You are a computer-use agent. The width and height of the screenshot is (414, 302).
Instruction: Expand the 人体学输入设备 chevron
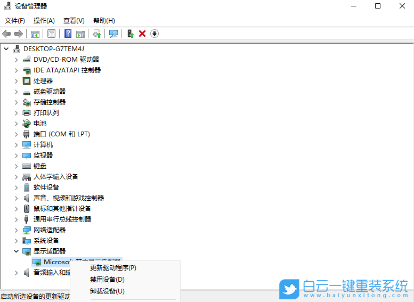tap(17, 177)
